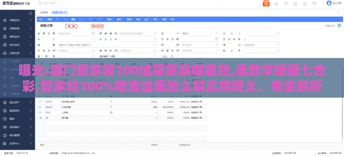Image resolution: width=344 pixels, height=156 pixels.
Task: Click the 会计主管 user name
Action: pyautogui.click(x=337, y=3)
